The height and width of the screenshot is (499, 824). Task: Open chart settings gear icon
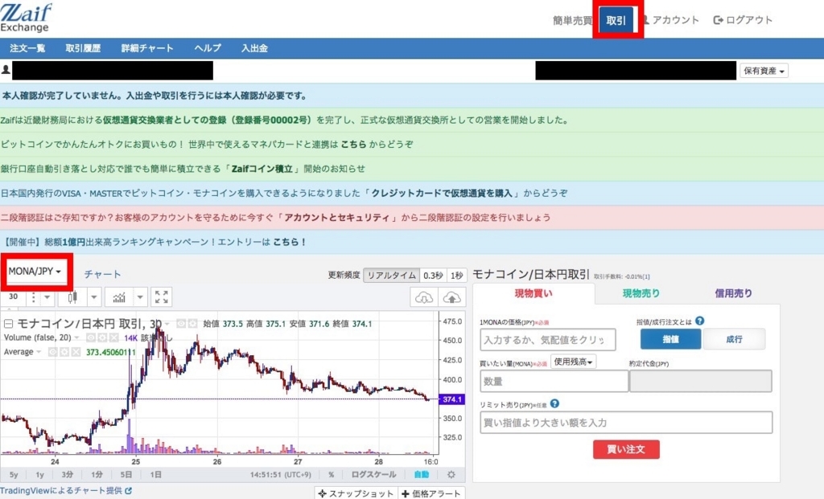tap(451, 474)
